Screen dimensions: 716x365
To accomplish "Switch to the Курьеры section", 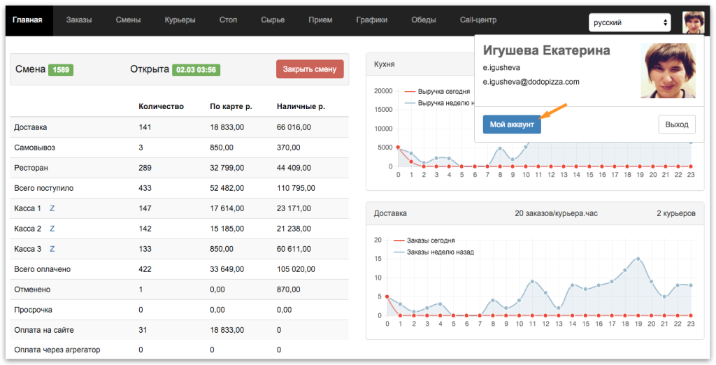I will 180,20.
